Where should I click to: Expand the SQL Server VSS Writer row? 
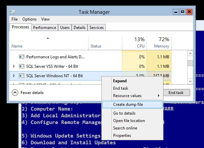point(14,66)
